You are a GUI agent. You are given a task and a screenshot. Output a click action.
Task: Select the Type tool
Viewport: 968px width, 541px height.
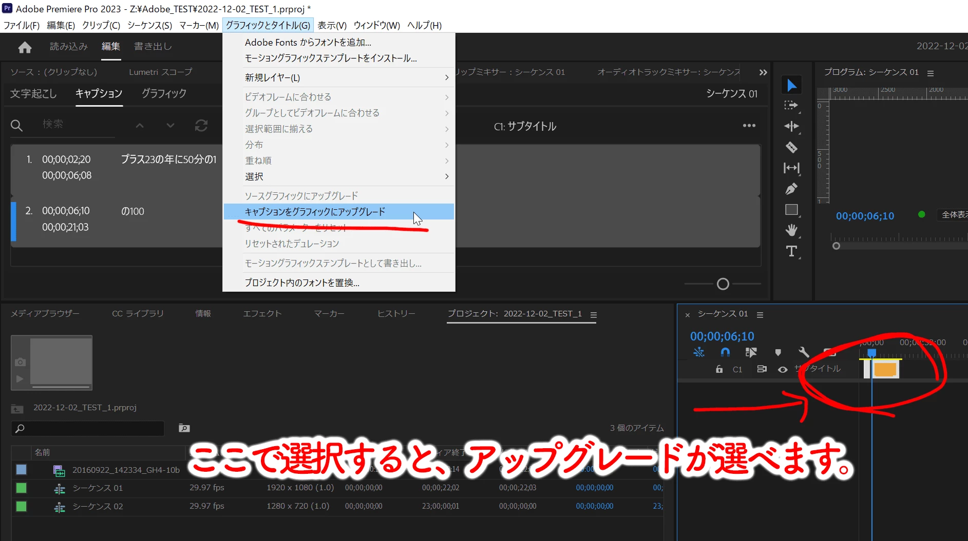pyautogui.click(x=791, y=251)
